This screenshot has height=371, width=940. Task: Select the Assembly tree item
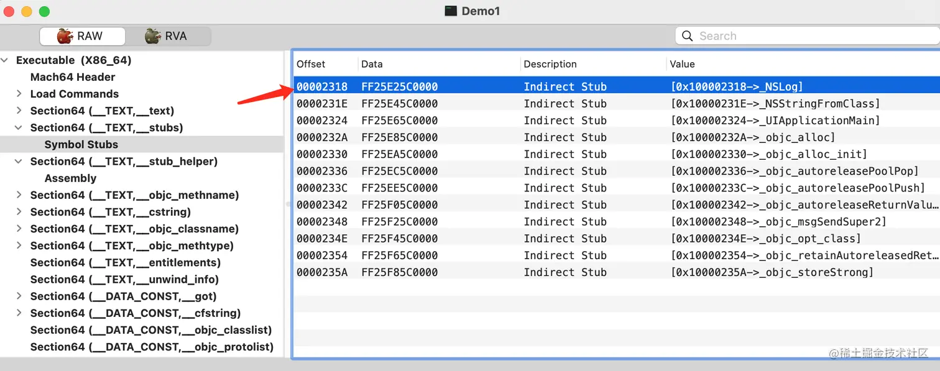70,178
